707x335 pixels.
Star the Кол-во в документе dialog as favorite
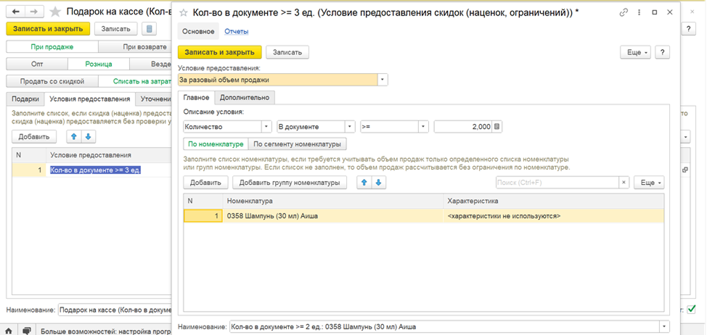(x=184, y=13)
